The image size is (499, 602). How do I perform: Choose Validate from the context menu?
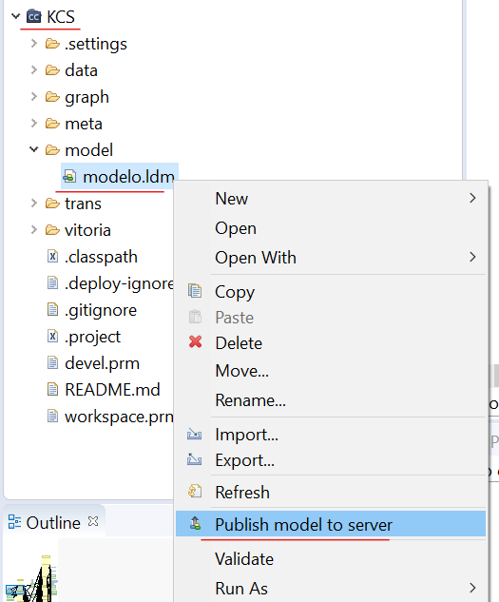pos(331,558)
